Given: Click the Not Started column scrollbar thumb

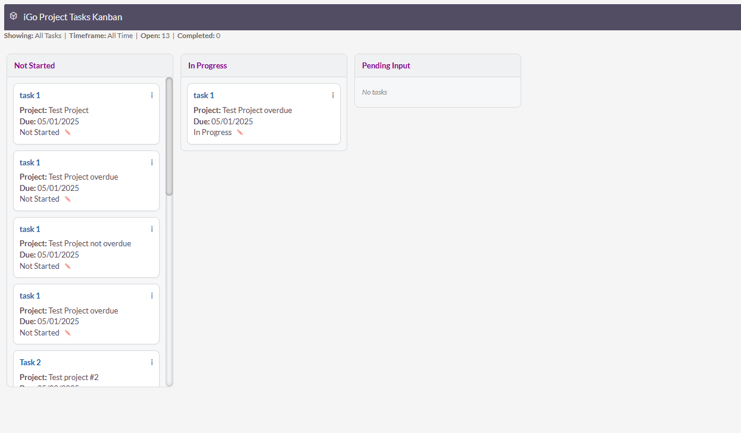Looking at the screenshot, I should pyautogui.click(x=169, y=137).
